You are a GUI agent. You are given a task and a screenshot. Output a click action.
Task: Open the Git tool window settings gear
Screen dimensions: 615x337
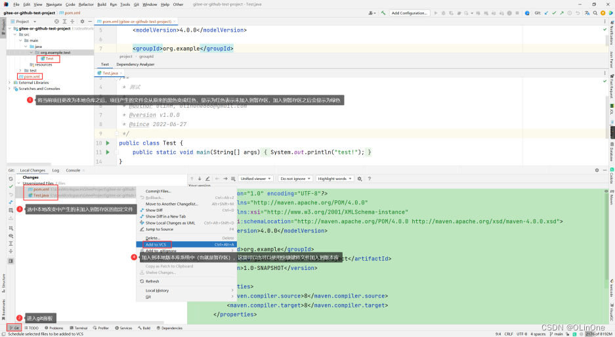597,170
